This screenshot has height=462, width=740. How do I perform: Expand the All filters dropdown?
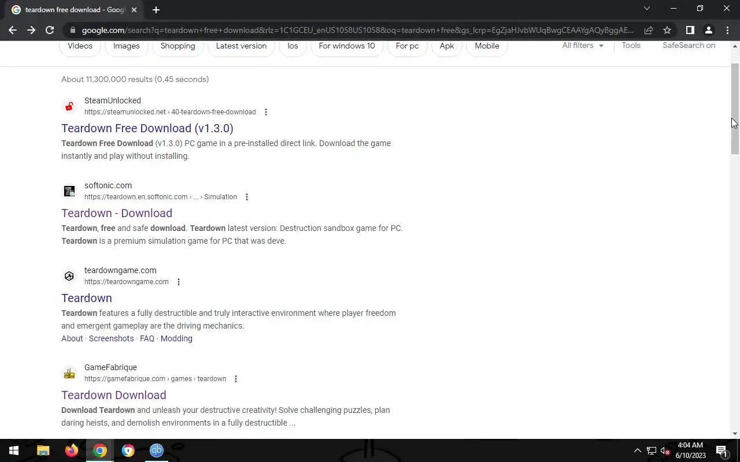click(x=583, y=46)
